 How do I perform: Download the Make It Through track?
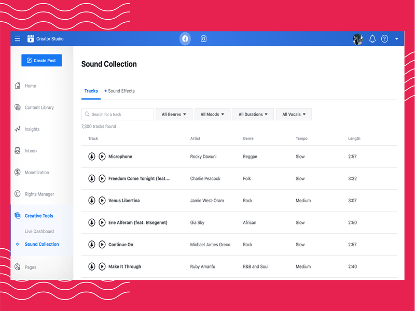(x=92, y=266)
